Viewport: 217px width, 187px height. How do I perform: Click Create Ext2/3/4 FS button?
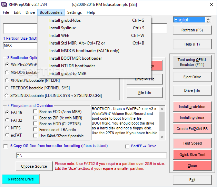tap(192, 129)
